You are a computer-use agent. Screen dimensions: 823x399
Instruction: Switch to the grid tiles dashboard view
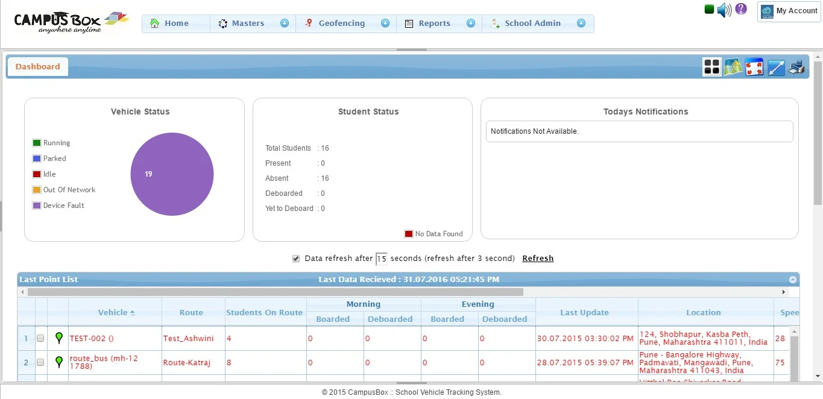point(712,67)
